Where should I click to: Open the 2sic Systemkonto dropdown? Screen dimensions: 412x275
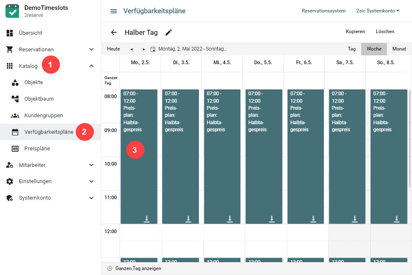[x=378, y=11]
